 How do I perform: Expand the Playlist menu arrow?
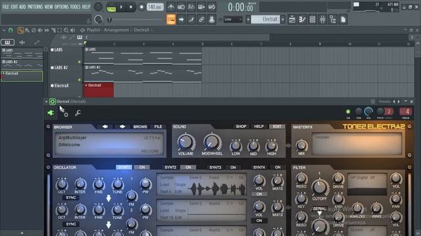[x=4, y=30]
